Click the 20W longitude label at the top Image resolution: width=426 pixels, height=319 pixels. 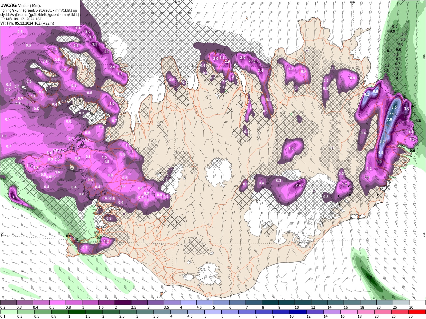point(177,1)
